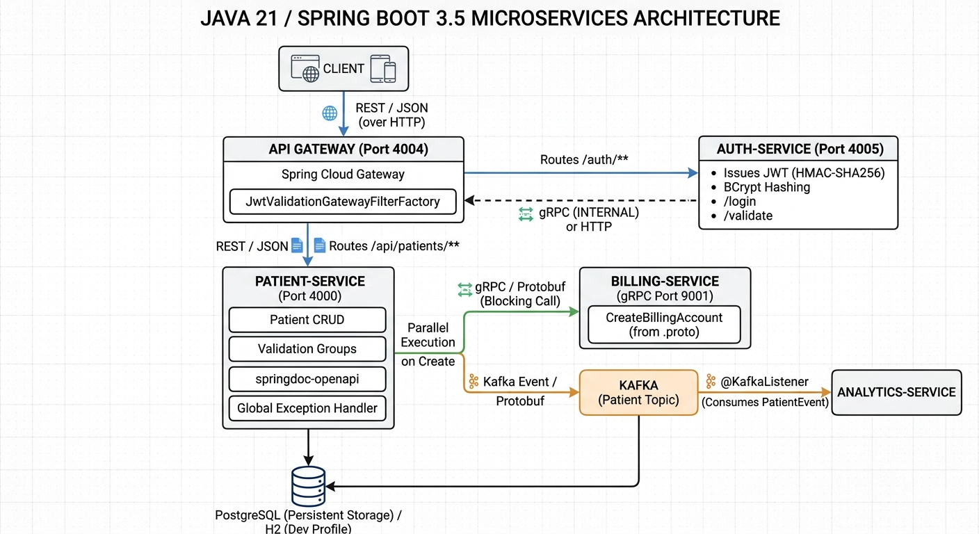Select Kafka icon beside @KafkaListener label
979x534 pixels.
tap(711, 381)
